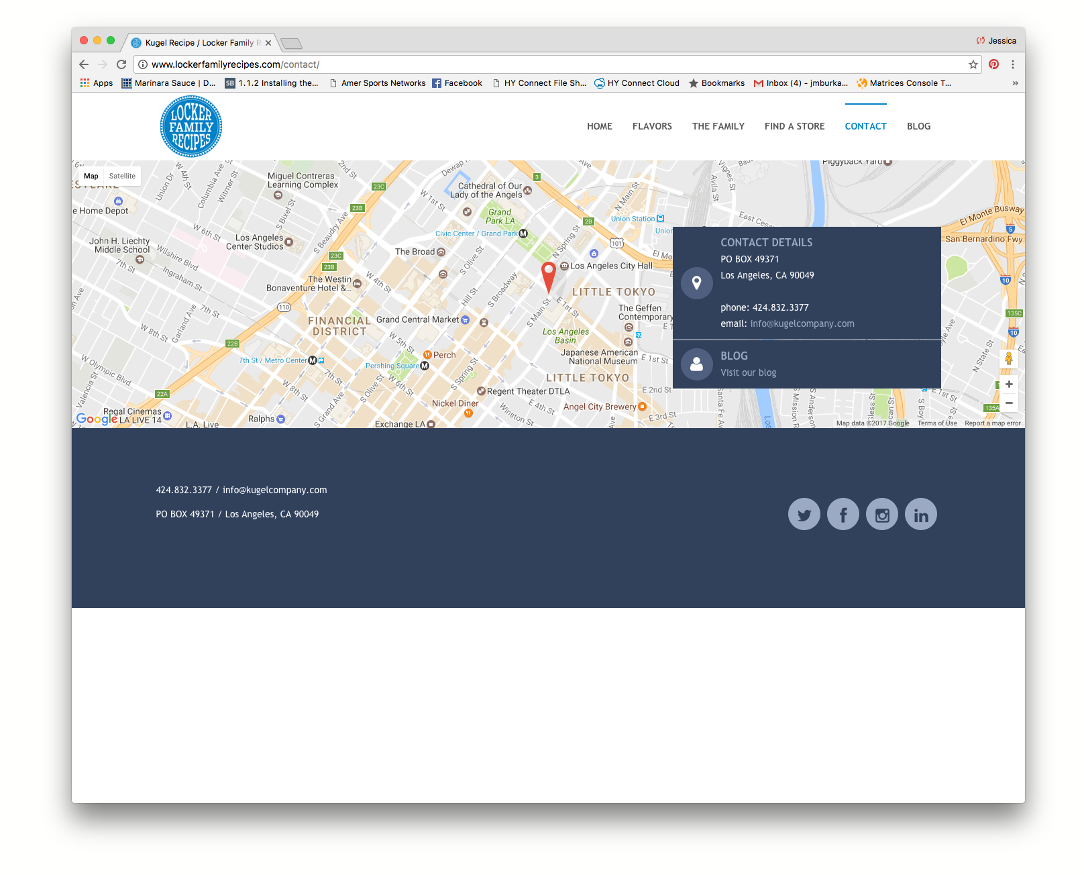Screen dimensions: 1084x875
Task: Open the Apps bookmark shortcut
Action: pos(97,83)
